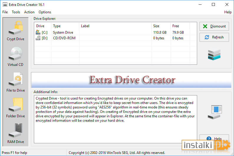The height and width of the screenshot is (156, 234).
Task: Select the [D:] drive row
Action: [x=116, y=38]
